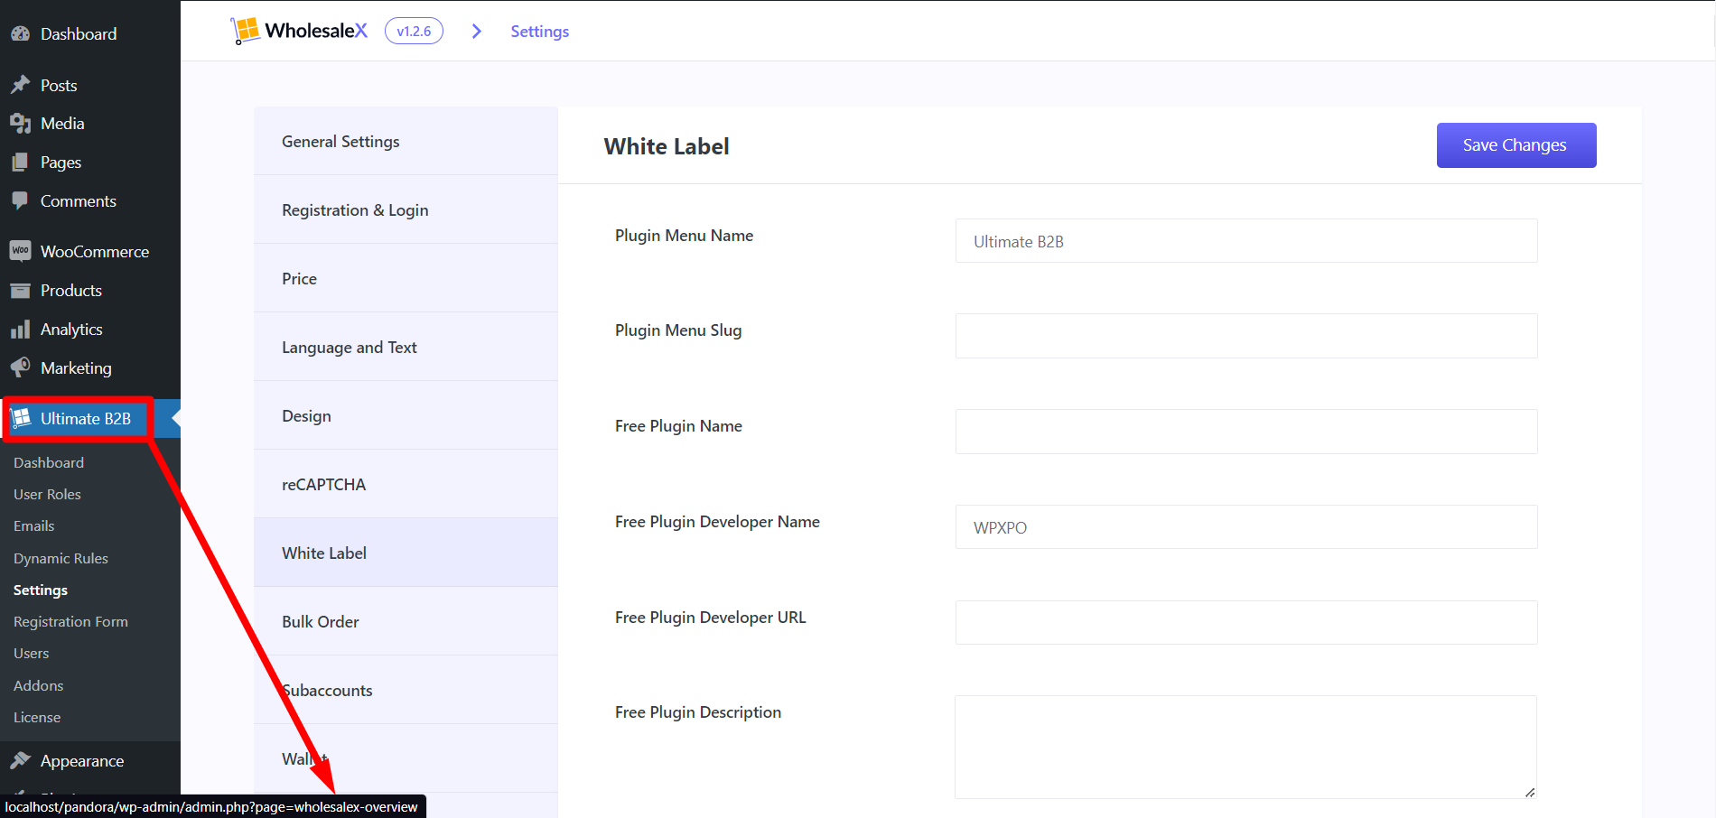Click the Comments bubble icon
Screen dimensions: 1716x818
click(x=21, y=200)
